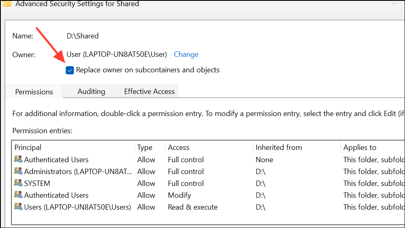
Task: Click the Inherited from column header
Action: (x=297, y=148)
